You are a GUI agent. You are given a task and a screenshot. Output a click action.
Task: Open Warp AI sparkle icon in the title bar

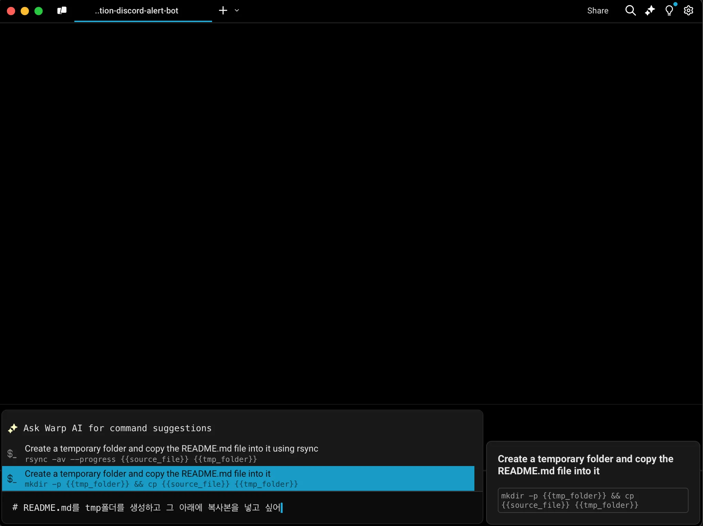coord(650,11)
